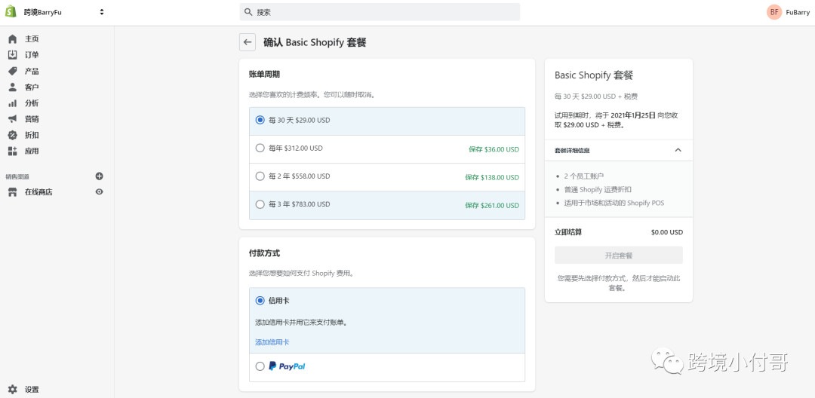Click the 开启套餐 button

pos(619,256)
